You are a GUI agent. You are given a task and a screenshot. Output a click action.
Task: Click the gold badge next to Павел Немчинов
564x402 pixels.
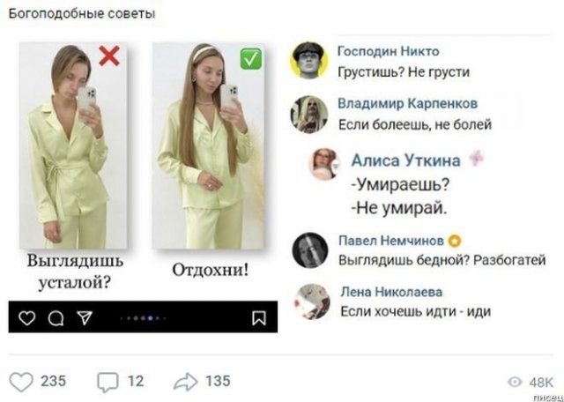(x=455, y=242)
